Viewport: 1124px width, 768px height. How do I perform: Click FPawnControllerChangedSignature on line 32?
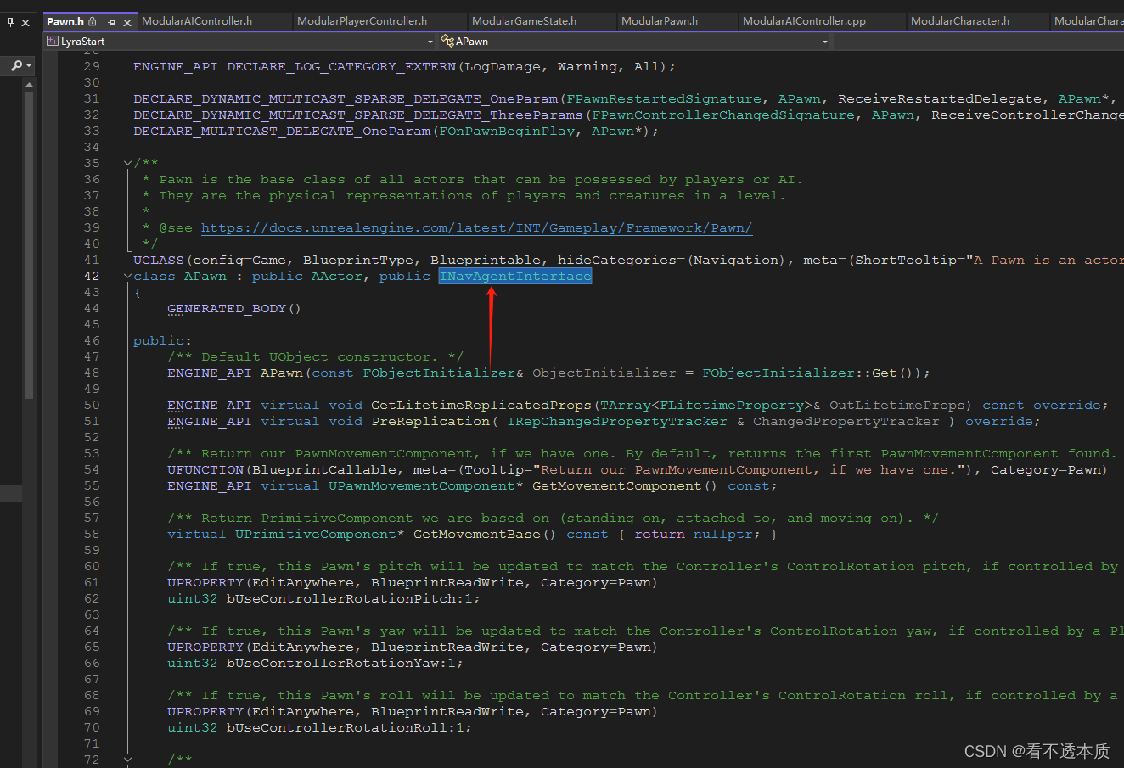[x=723, y=115]
